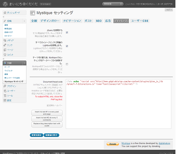Click the site title まいにち@ぐだぐだ
The width and height of the screenshot is (178, 154).
coord(23,4)
